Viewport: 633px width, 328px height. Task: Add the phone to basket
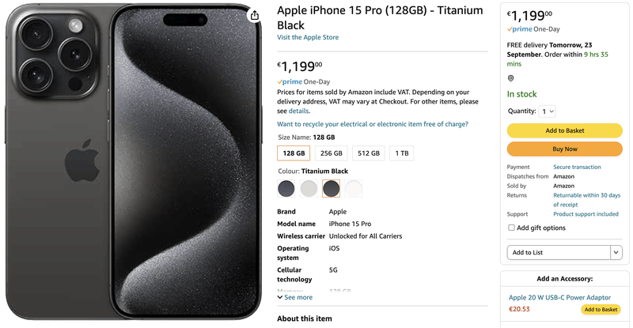tap(565, 130)
